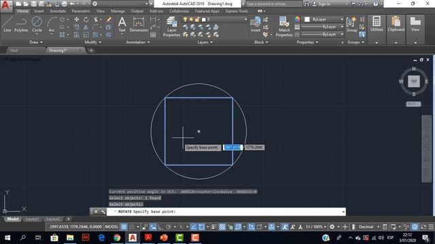The image size is (435, 244).
Task: Click the Match Properties icon
Action: tap(284, 26)
